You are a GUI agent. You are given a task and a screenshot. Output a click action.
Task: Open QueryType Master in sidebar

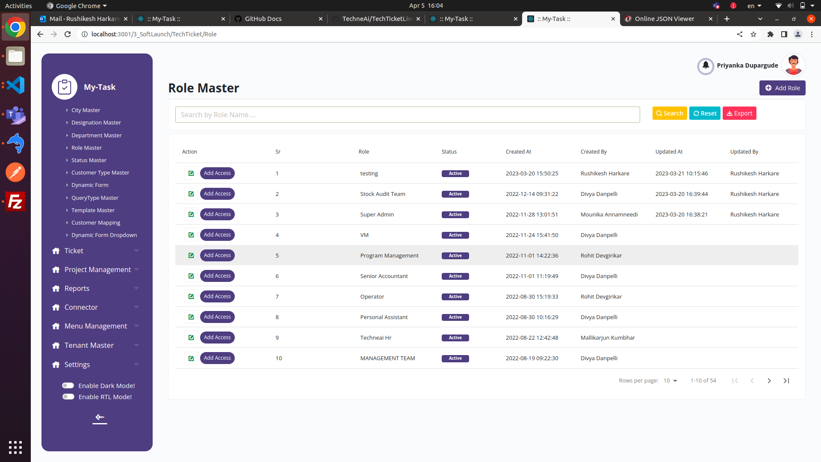pos(95,198)
